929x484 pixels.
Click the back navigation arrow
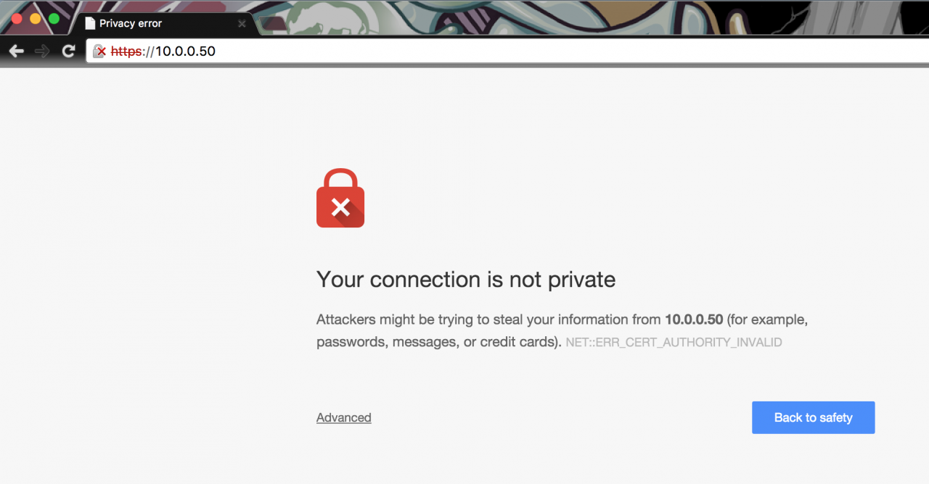[17, 51]
